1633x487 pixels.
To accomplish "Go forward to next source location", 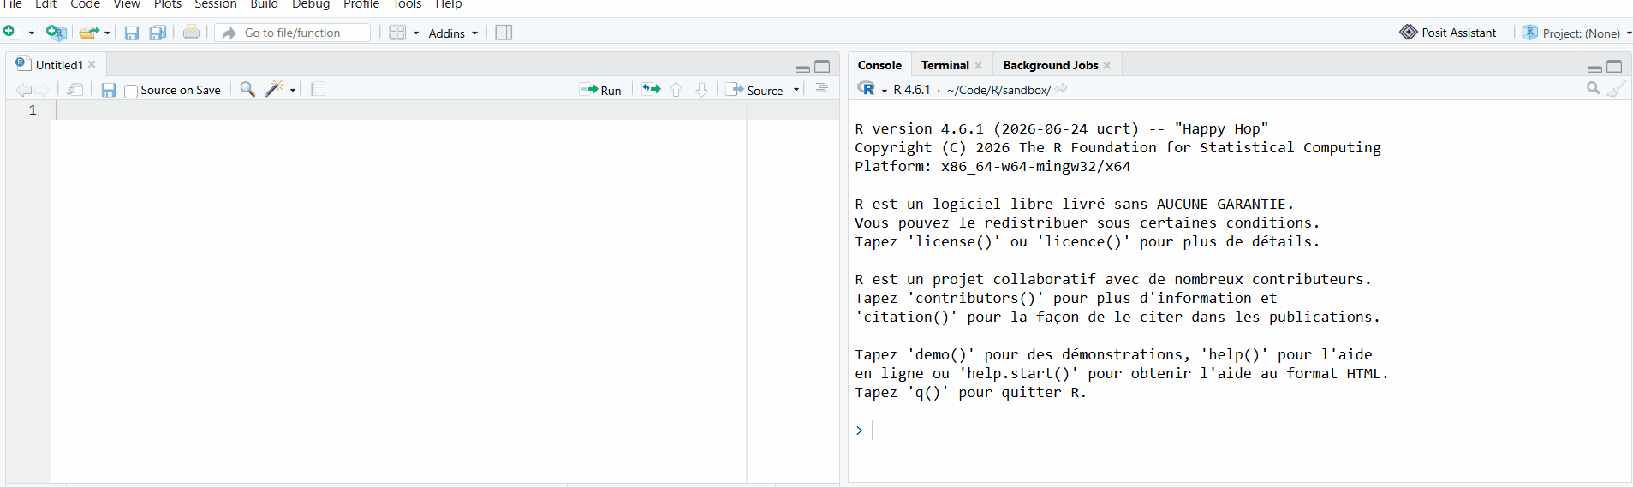I will pos(42,90).
